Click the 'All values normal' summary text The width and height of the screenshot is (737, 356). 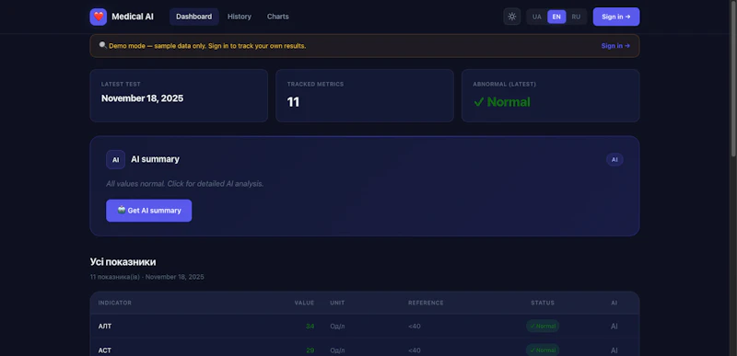[x=185, y=184]
